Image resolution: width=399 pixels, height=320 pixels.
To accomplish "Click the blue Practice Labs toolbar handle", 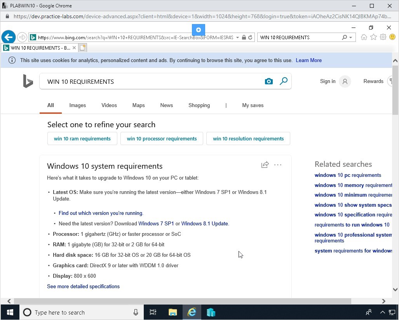I will coord(199,30).
